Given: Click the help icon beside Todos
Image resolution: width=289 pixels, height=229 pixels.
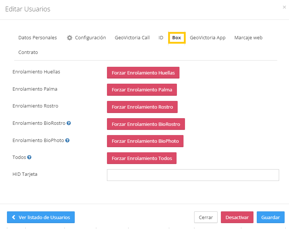Looking at the screenshot, I should coord(29,157).
